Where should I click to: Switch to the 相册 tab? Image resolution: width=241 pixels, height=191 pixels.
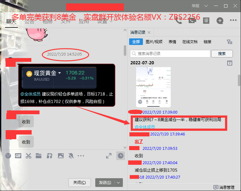[x=48, y=22]
